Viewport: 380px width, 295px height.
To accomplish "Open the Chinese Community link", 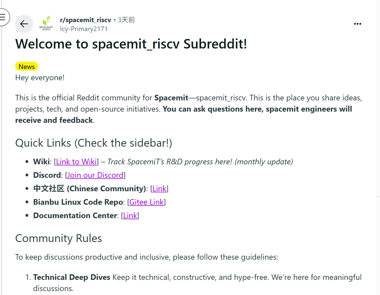I will 159,188.
